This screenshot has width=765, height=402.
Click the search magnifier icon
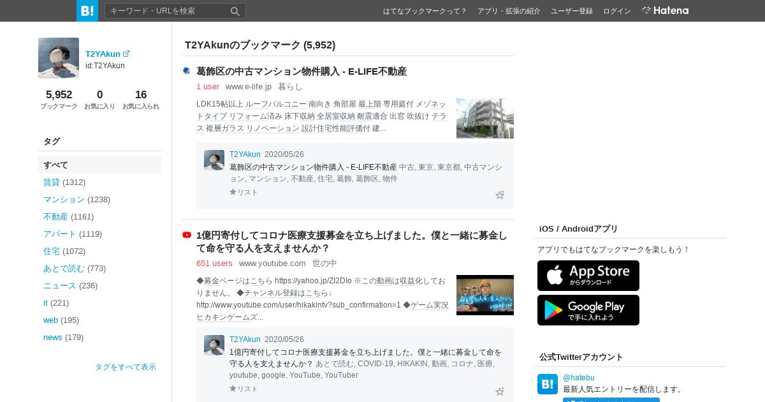pos(235,11)
